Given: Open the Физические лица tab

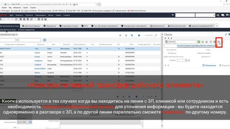Looking at the screenshot, I should point(177,26).
